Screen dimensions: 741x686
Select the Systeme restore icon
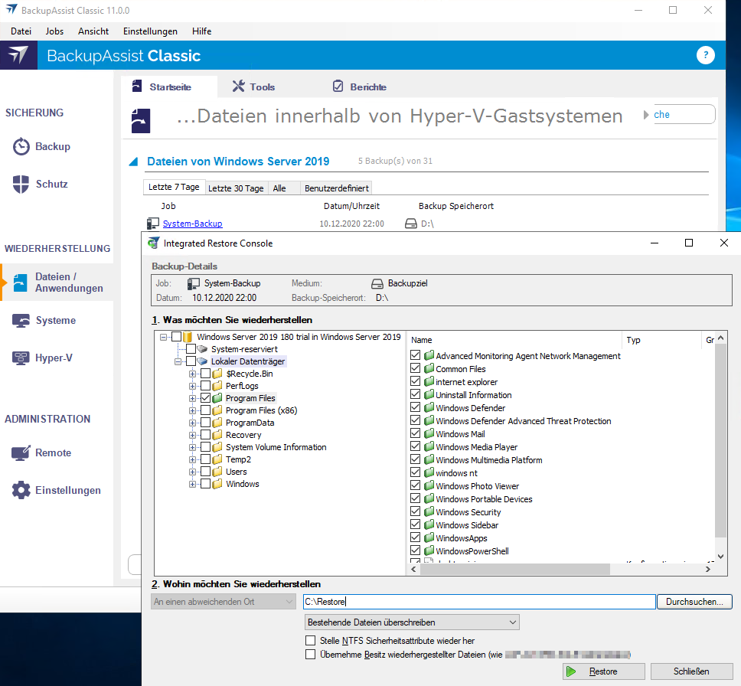coord(21,321)
